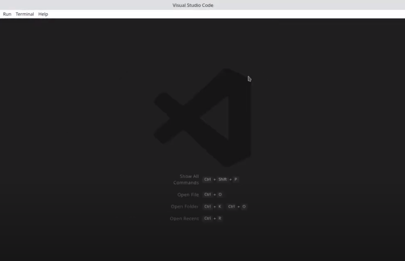Click the Visual Studio Code logo watermark
This screenshot has width=405, height=261.
click(x=202, y=117)
